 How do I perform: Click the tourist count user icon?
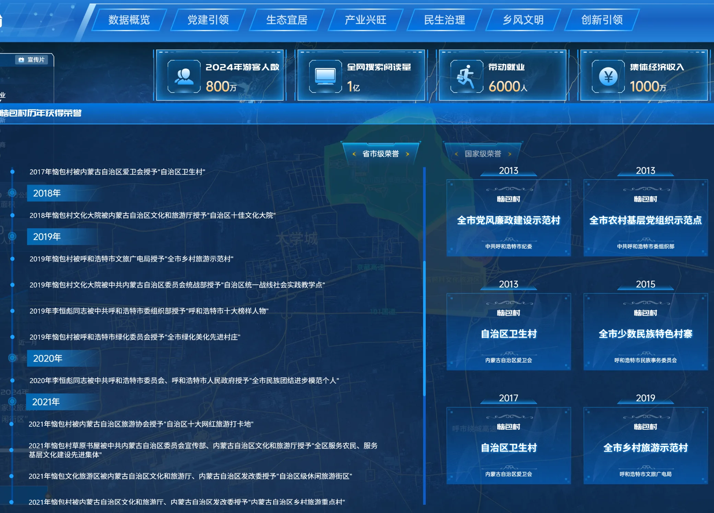(x=184, y=76)
